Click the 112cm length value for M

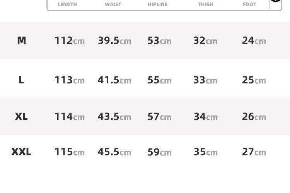click(x=70, y=40)
